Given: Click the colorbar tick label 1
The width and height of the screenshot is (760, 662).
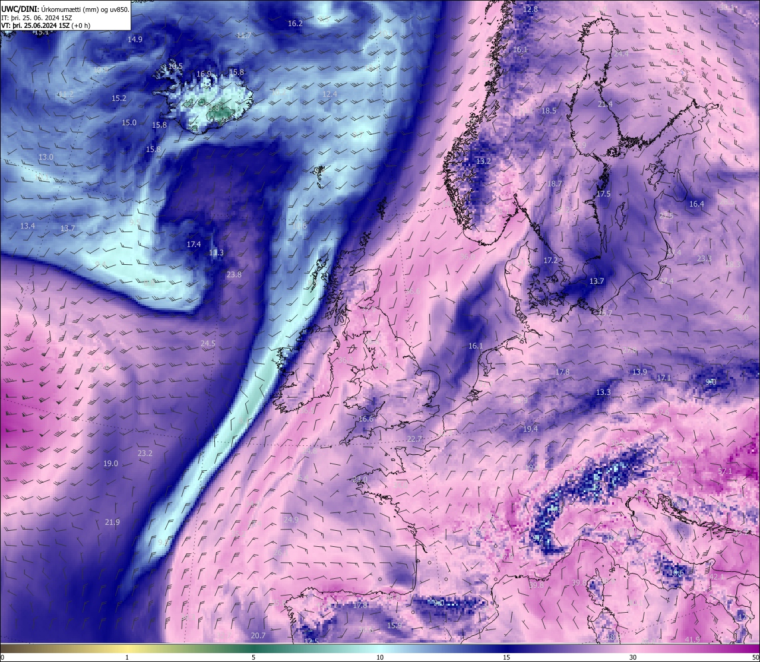Looking at the screenshot, I should [x=127, y=657].
